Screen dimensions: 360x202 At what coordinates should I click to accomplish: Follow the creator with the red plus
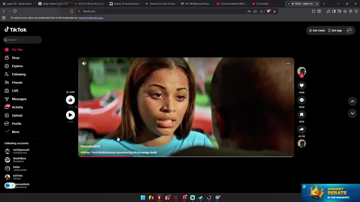pos(301,76)
